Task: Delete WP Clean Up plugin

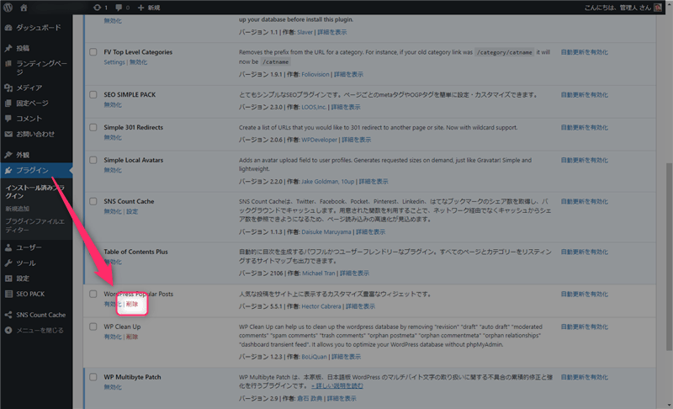Action: (132, 337)
